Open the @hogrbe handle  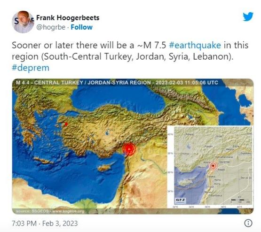(51, 27)
